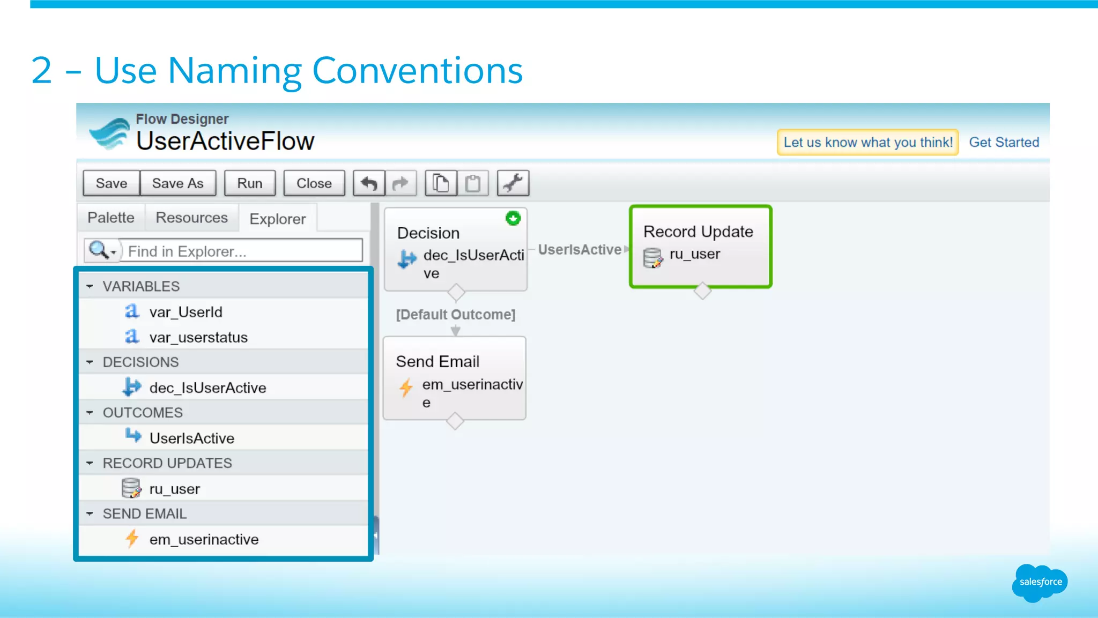
Task: Click connector diamond below Record Update node
Action: pyautogui.click(x=702, y=291)
